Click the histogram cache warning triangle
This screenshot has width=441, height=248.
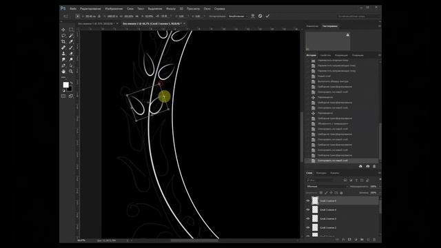347,35
